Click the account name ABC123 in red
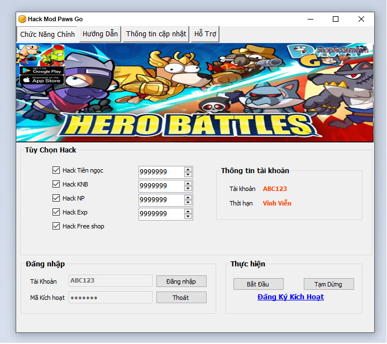 (x=275, y=189)
